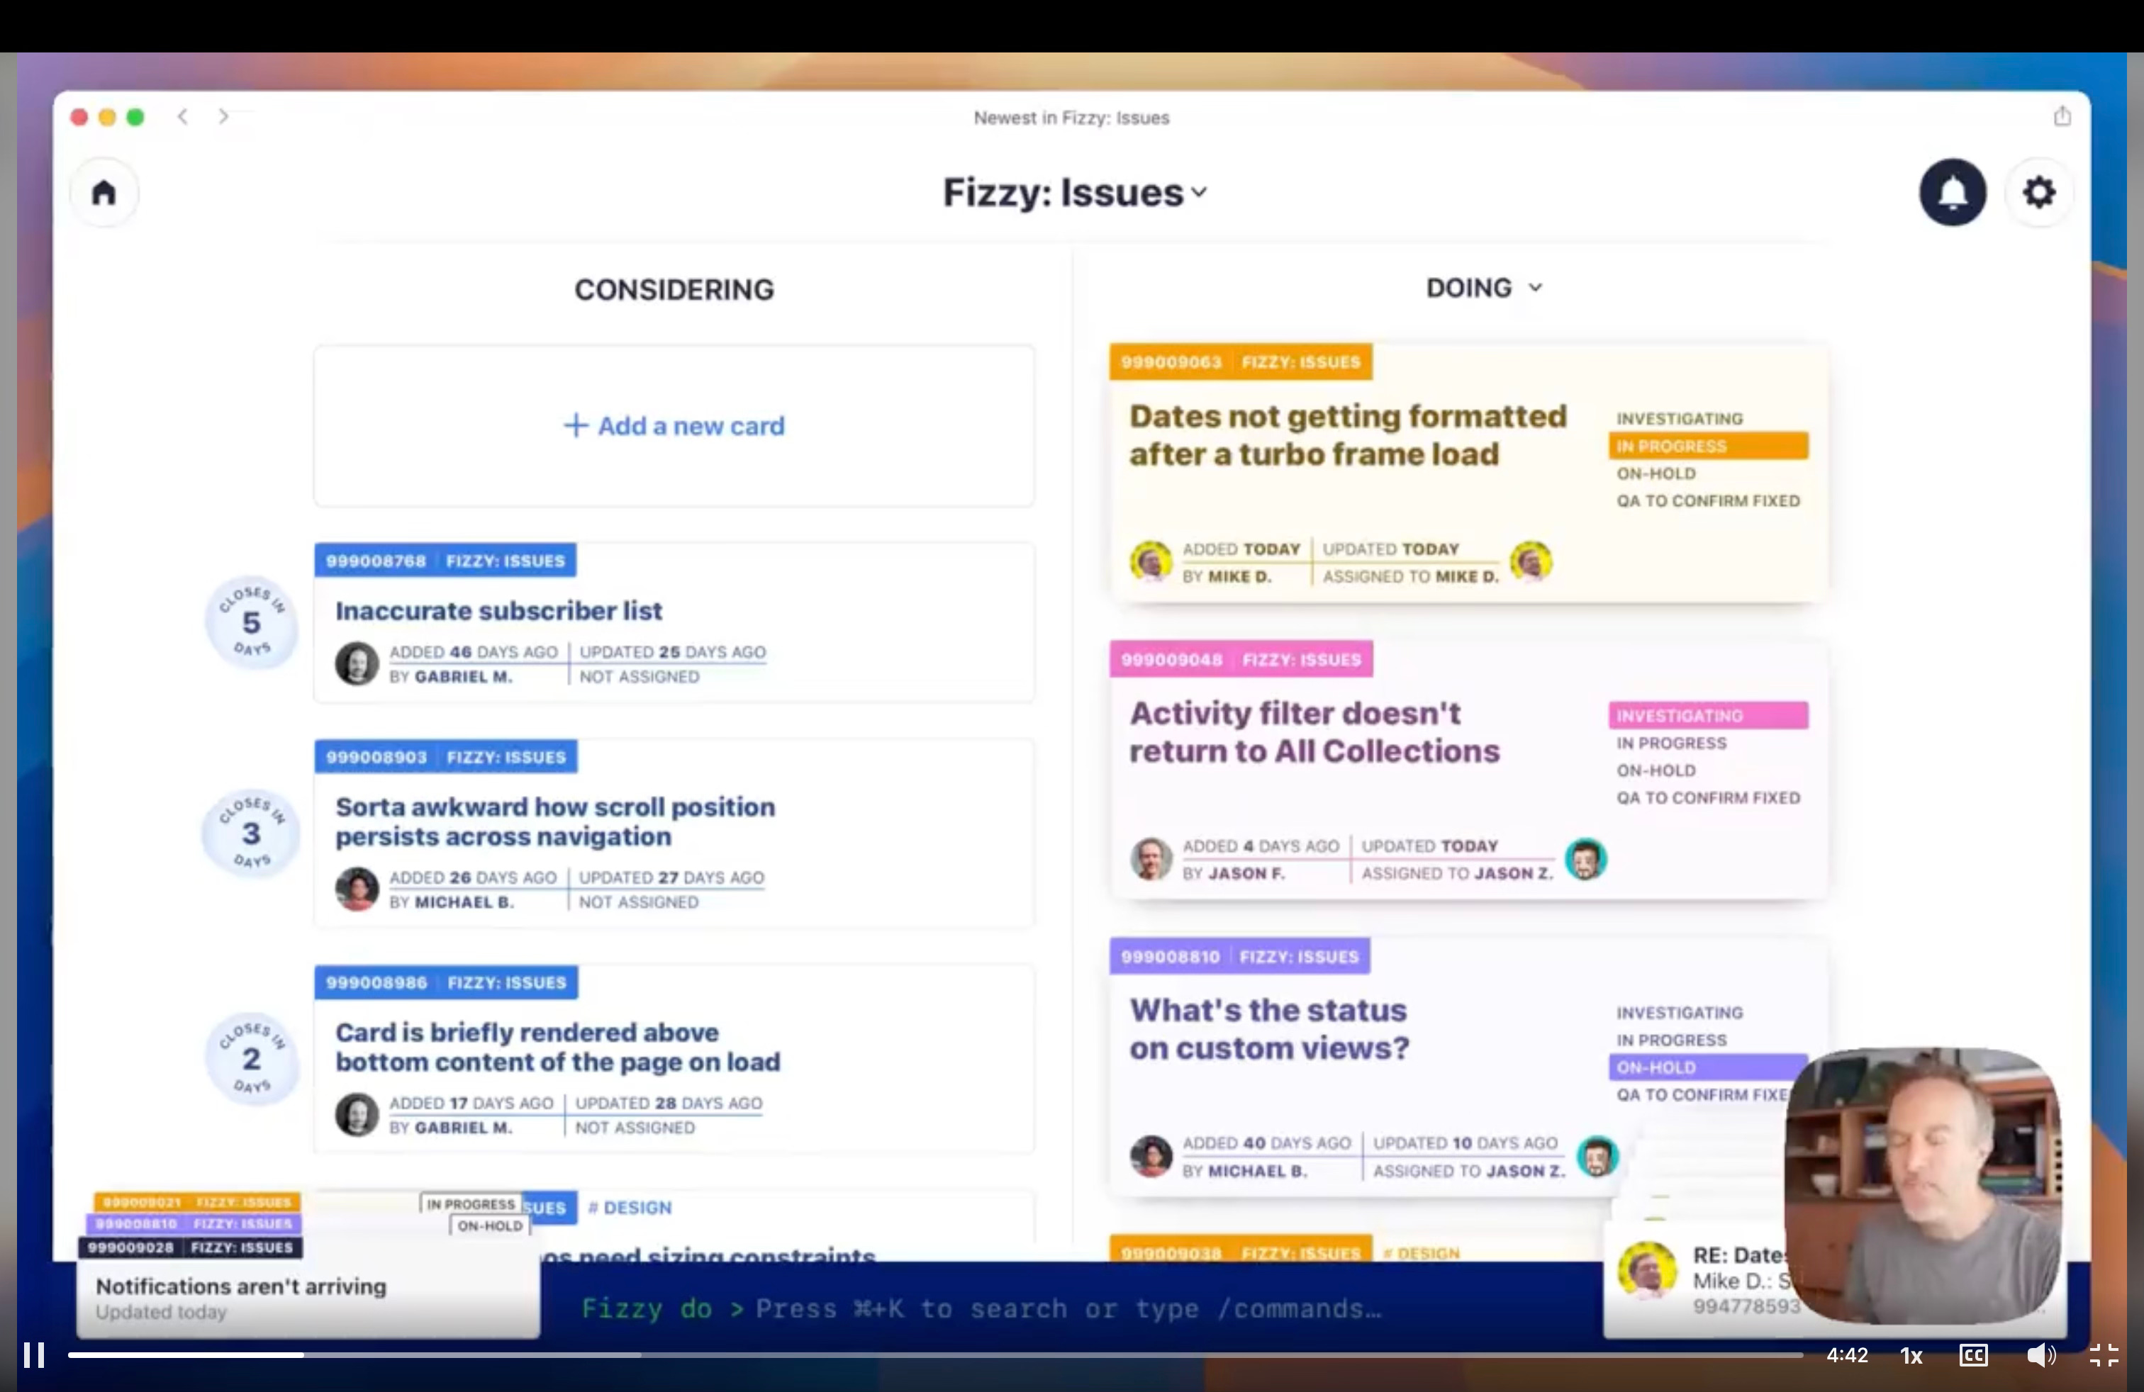2144x1392 pixels.
Task: Exit fullscreen mode
Action: [x=2104, y=1354]
